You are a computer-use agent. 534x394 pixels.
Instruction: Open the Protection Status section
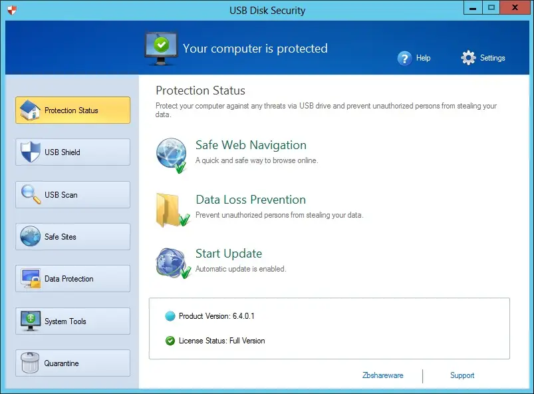click(72, 110)
